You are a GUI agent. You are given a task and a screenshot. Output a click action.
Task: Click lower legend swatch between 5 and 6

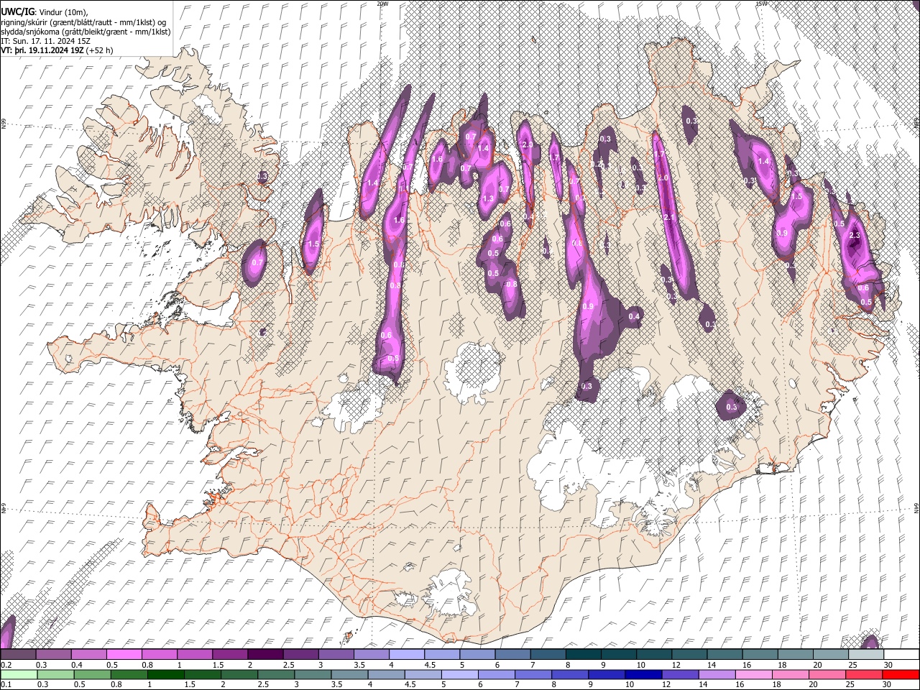click(460, 674)
